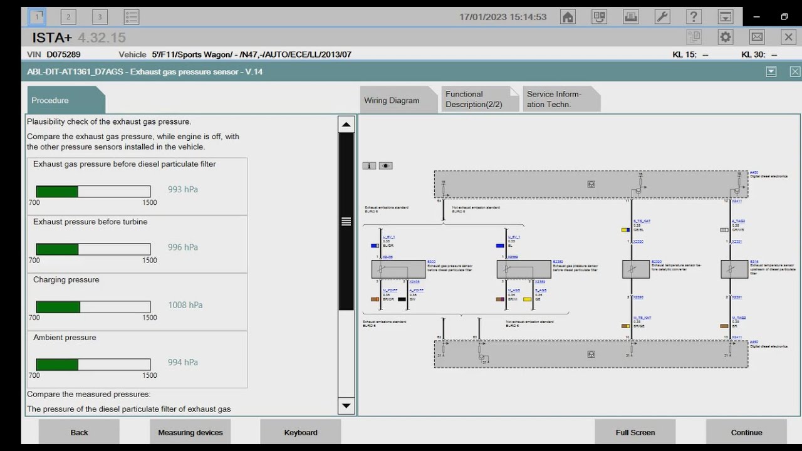Viewport: 802px width, 451px height.
Task: Click the B315 temperature sensor symbol box
Action: [x=734, y=269]
